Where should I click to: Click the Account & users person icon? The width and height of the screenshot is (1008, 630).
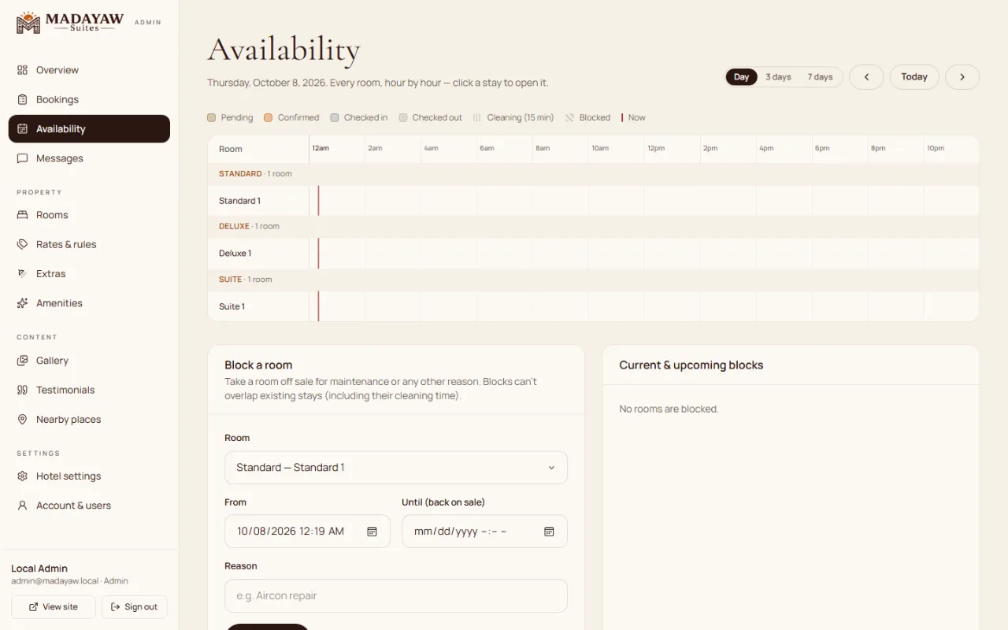(23, 506)
